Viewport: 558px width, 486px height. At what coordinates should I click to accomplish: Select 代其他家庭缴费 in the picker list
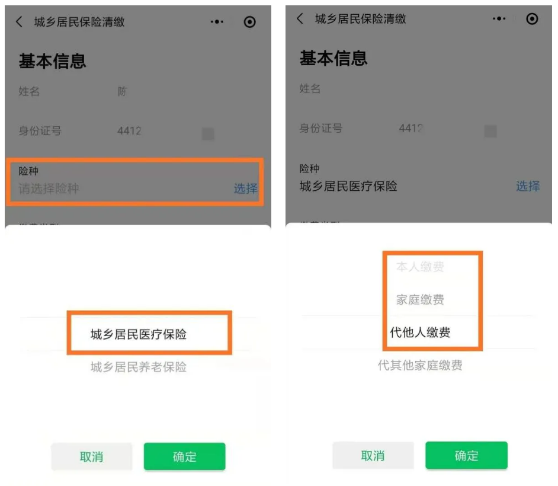pyautogui.click(x=421, y=365)
